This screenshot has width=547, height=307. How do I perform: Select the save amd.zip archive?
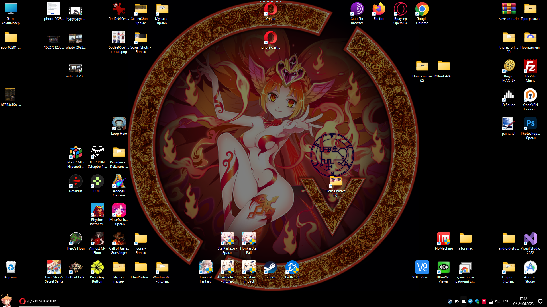tap(509, 11)
